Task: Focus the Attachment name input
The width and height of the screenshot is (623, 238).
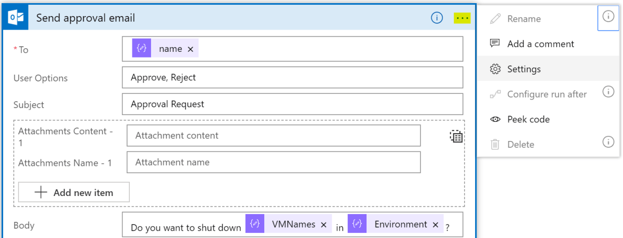Action: click(x=274, y=162)
